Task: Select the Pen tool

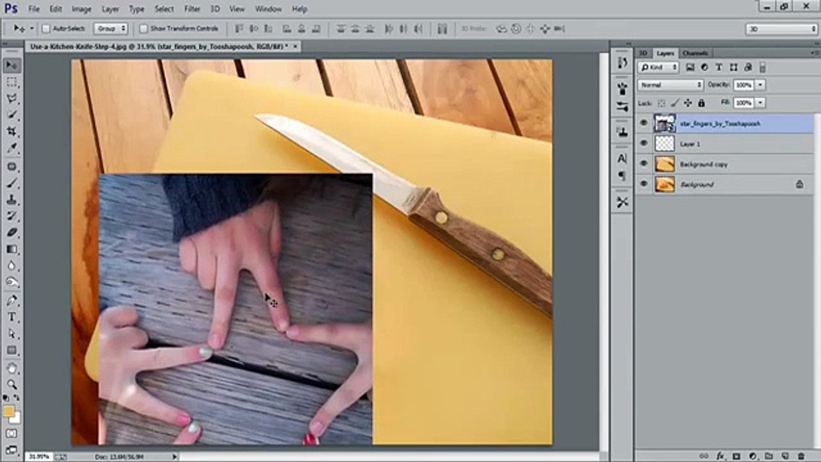Action: click(x=12, y=300)
